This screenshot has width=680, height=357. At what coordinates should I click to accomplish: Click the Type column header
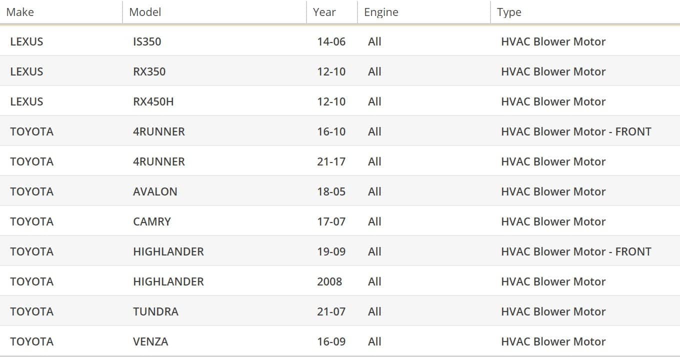[x=509, y=12]
